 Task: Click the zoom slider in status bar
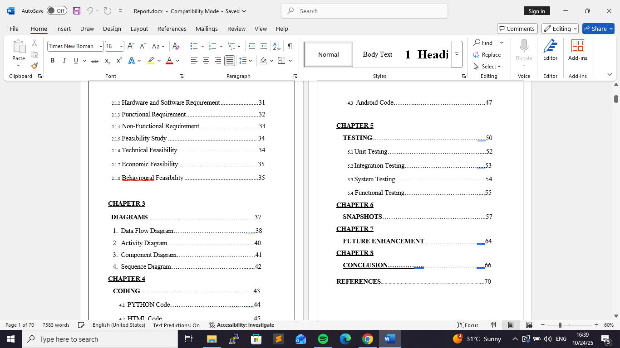561,325
